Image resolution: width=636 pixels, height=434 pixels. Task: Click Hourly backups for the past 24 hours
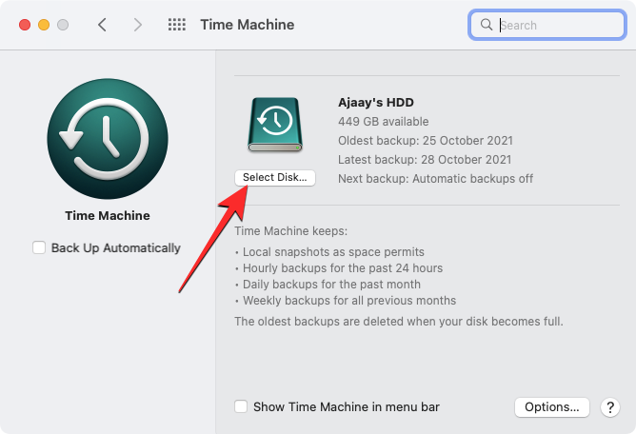[343, 268]
